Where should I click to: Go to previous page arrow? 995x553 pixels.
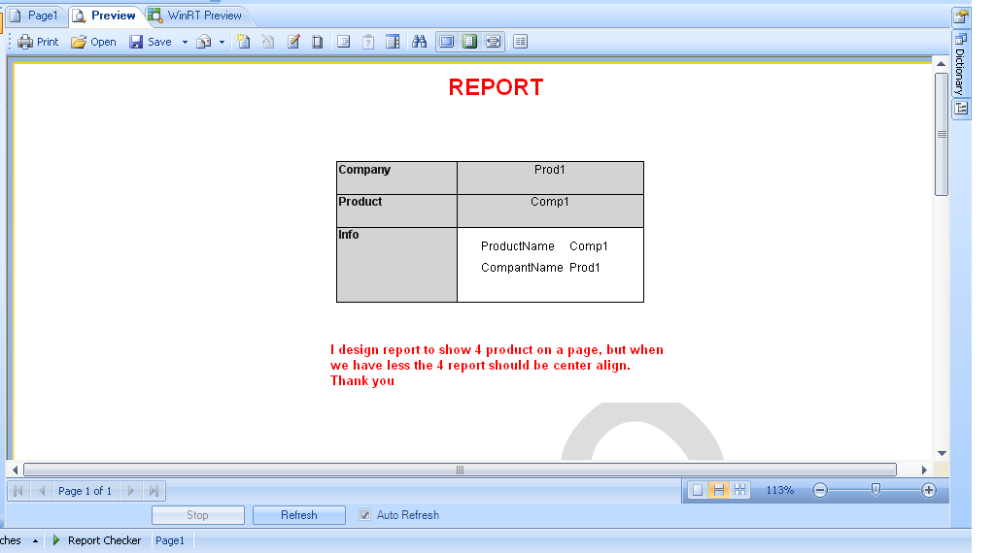(x=42, y=491)
